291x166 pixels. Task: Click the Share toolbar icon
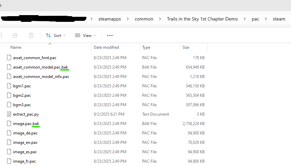click(x=15, y=35)
